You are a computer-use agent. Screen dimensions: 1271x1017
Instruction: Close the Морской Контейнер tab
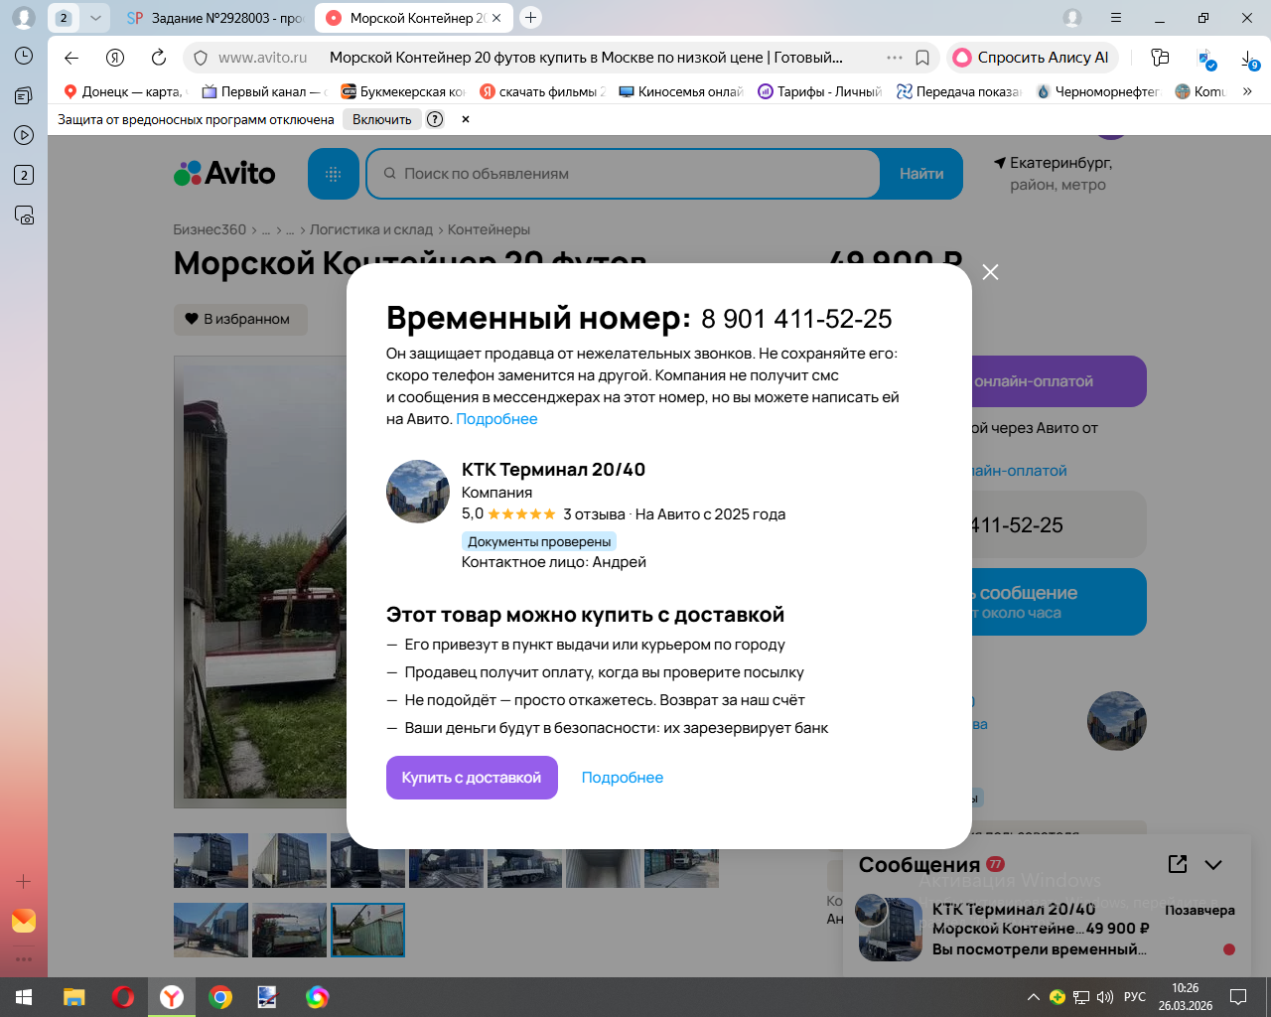tap(496, 18)
